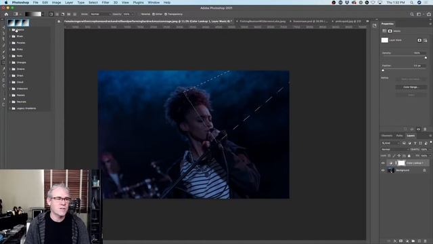Switch to the Channels tab
The height and width of the screenshot is (244, 433).
click(x=386, y=136)
